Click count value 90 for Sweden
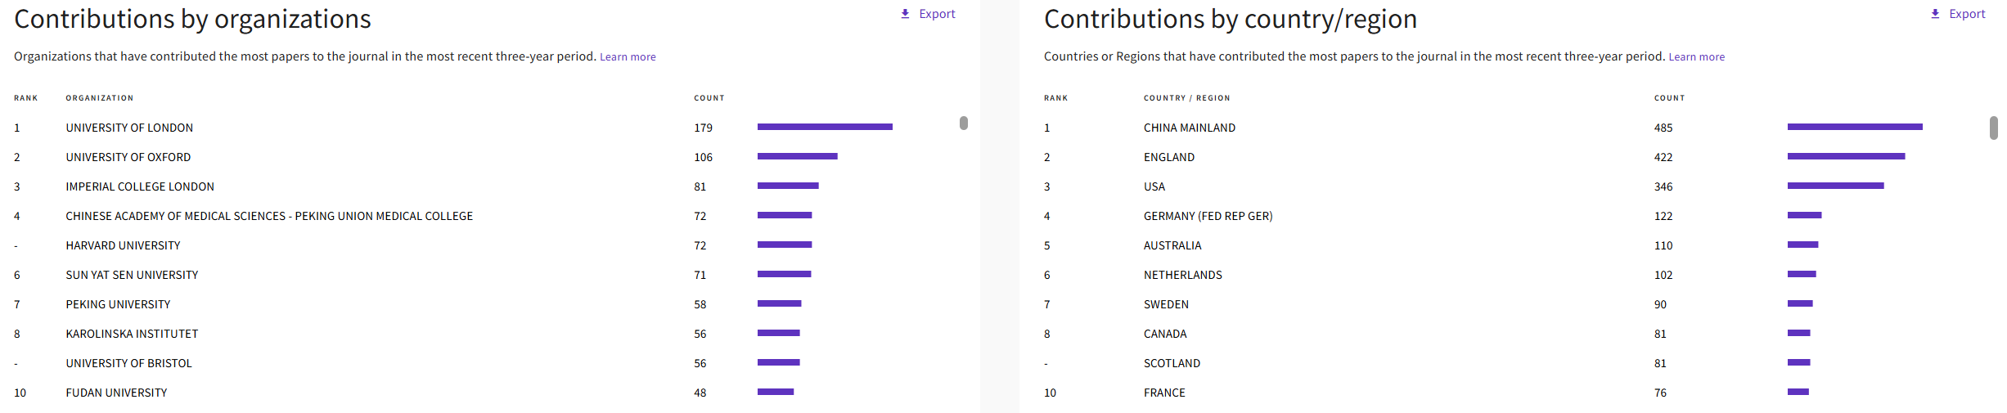This screenshot has width=2007, height=413. [x=1659, y=304]
